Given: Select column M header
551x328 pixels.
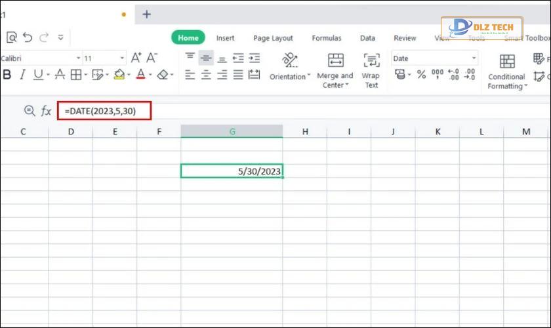Looking at the screenshot, I should tap(525, 132).
